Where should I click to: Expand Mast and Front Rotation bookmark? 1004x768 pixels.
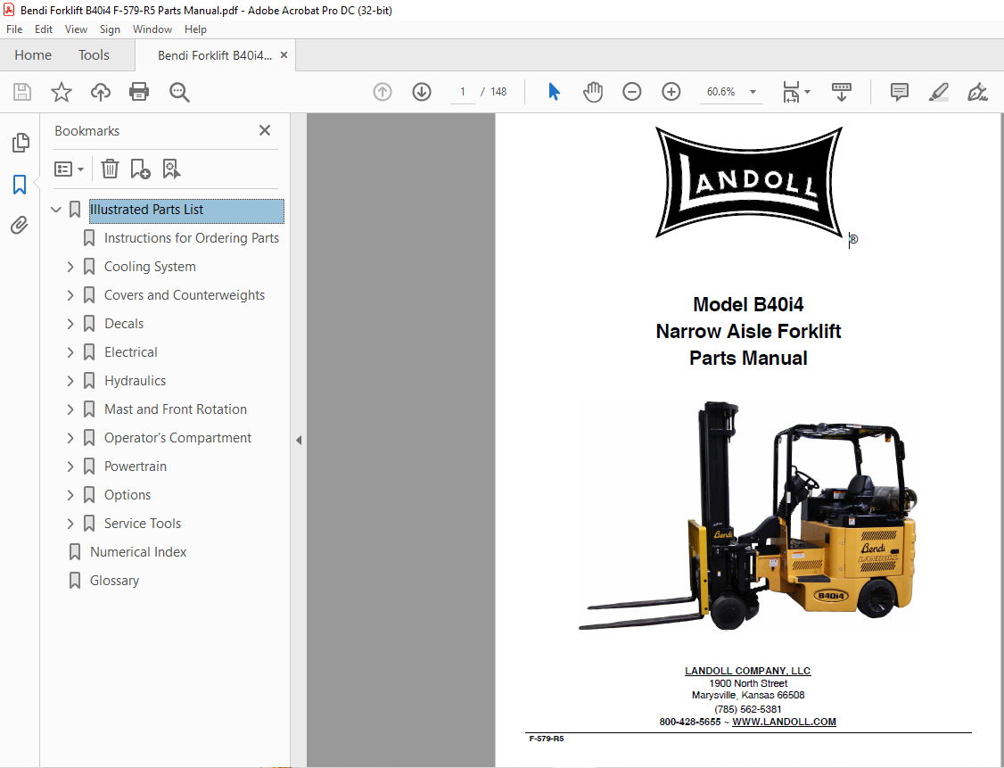[x=70, y=409]
